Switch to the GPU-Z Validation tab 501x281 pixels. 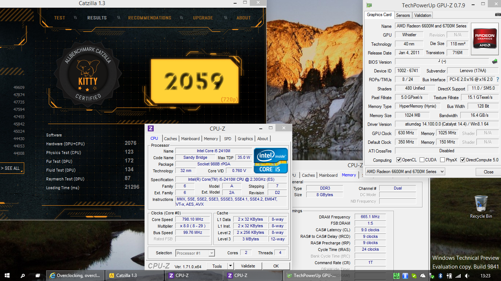click(423, 15)
